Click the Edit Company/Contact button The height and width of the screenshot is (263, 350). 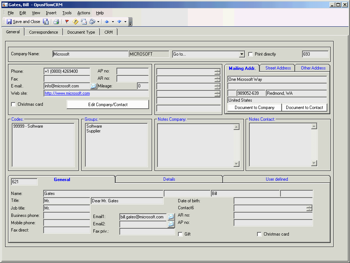click(108, 104)
